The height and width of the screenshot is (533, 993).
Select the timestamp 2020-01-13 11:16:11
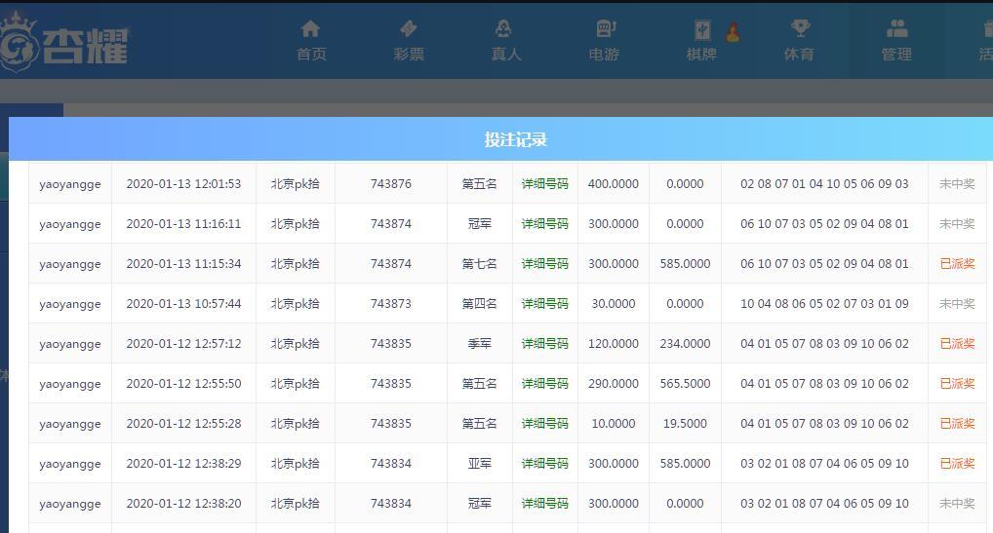click(183, 224)
